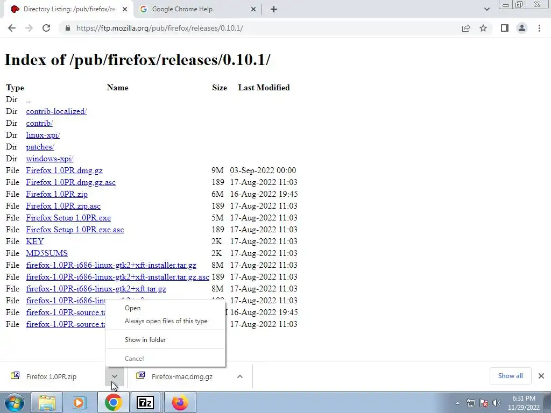551x413 pixels.
Task: Open the KEY file link
Action: click(35, 241)
